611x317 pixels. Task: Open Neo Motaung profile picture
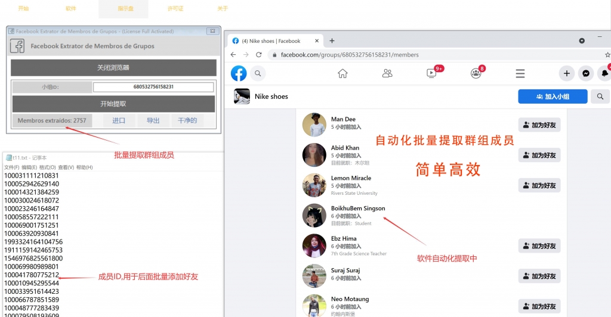[314, 306]
